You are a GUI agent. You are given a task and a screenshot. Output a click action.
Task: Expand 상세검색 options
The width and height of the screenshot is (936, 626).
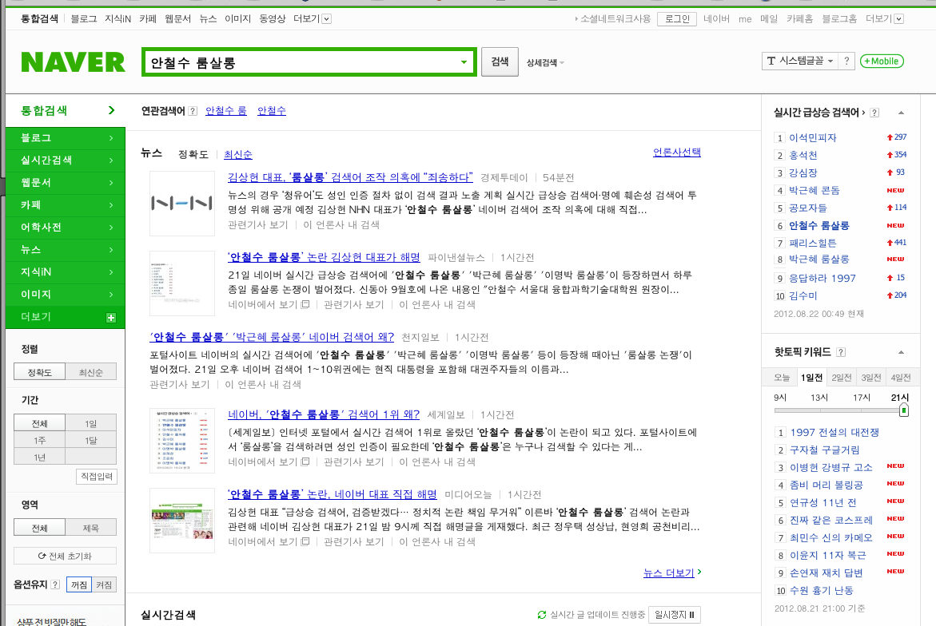tap(544, 62)
